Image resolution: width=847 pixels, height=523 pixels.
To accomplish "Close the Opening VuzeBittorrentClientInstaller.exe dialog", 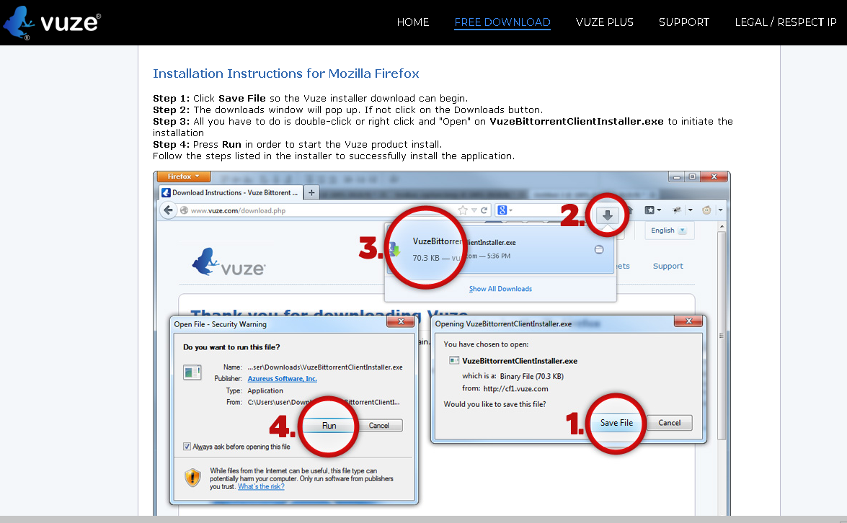I will tap(688, 321).
